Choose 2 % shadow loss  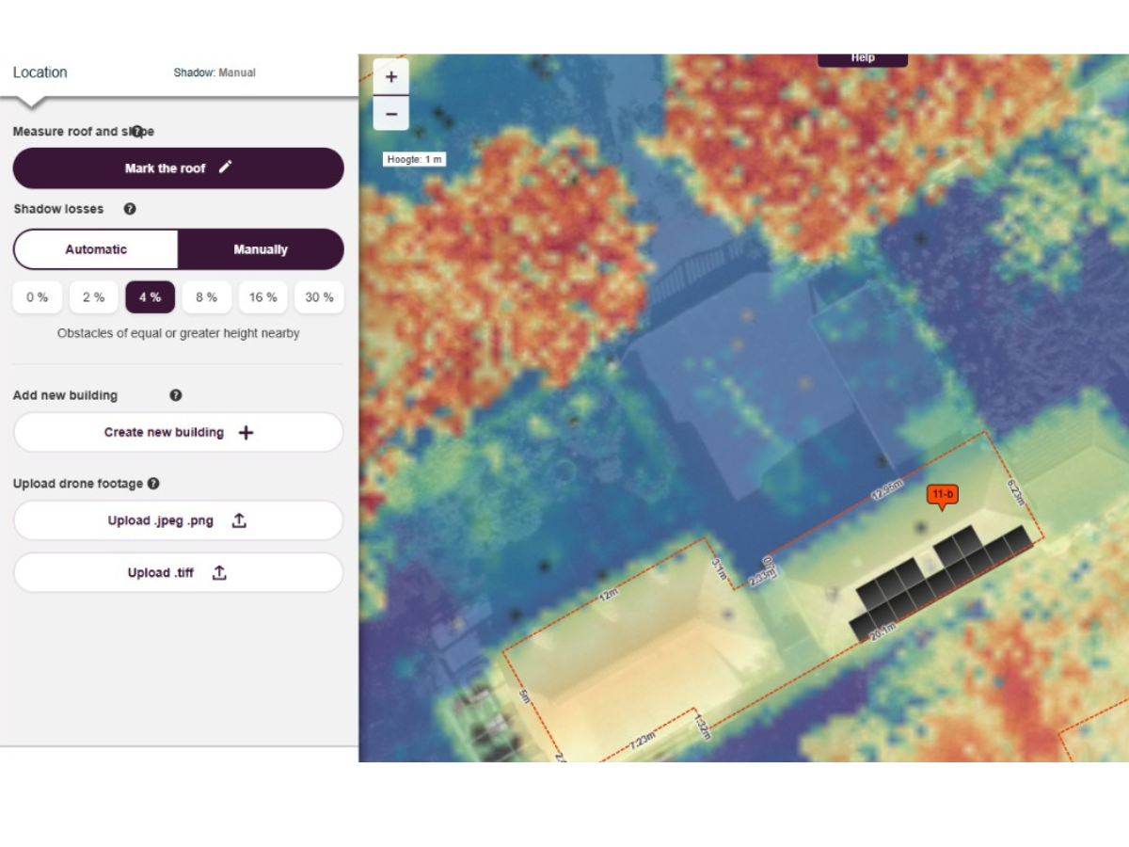click(x=93, y=297)
